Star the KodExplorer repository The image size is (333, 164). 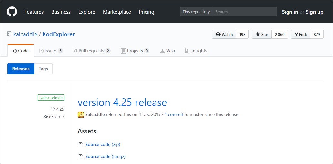(x=262, y=34)
